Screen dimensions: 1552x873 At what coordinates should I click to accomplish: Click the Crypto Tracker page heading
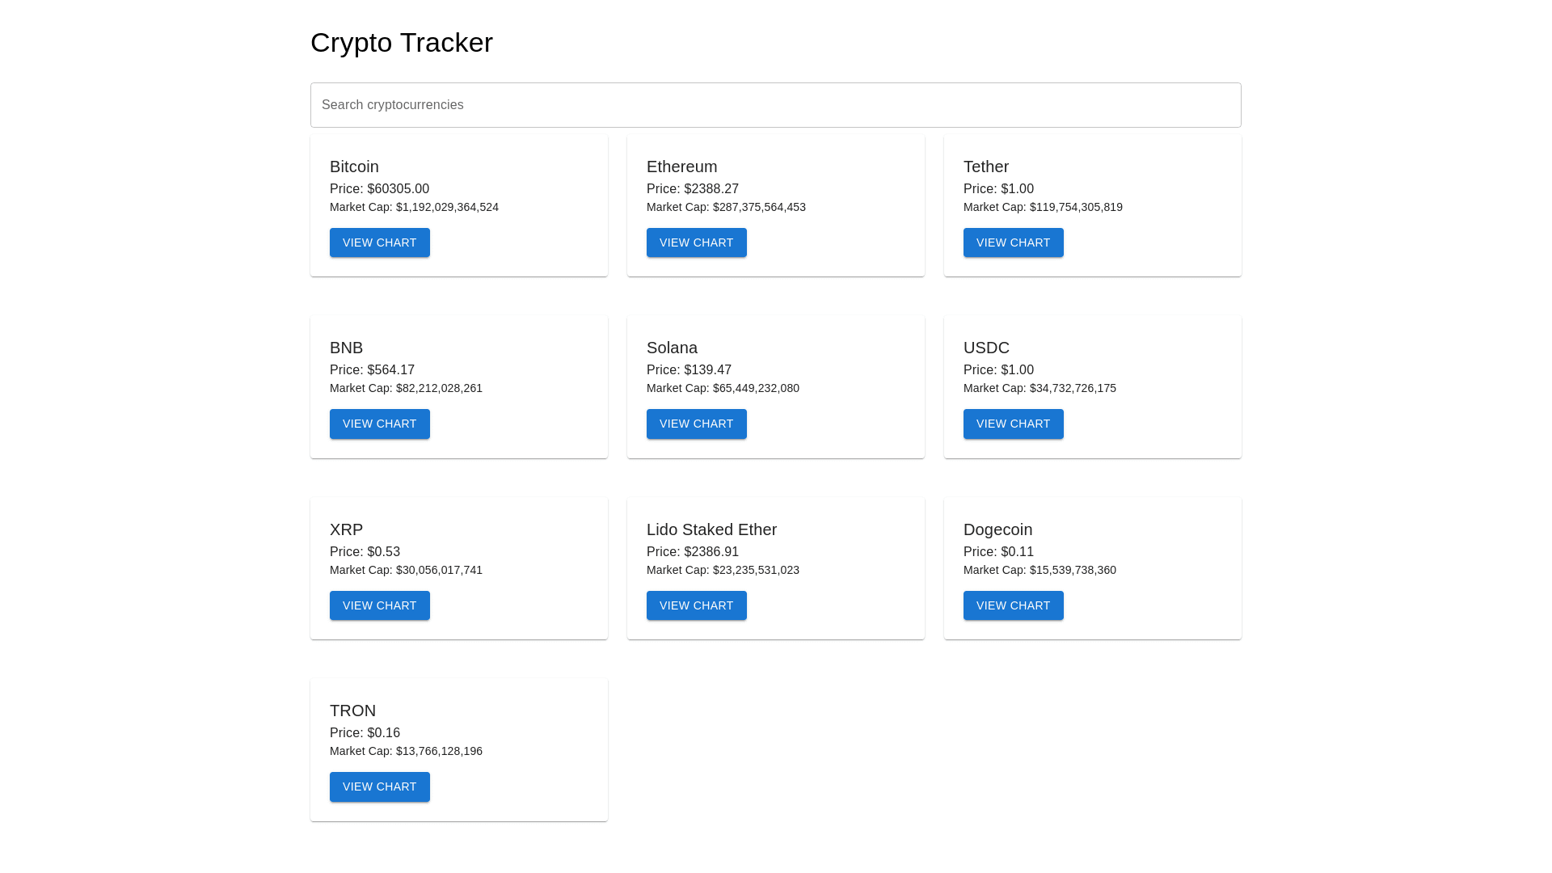coord(401,43)
